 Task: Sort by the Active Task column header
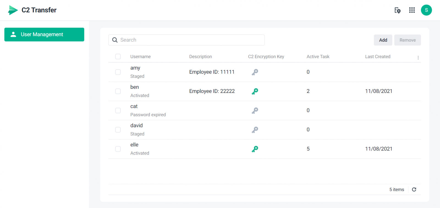pos(318,56)
